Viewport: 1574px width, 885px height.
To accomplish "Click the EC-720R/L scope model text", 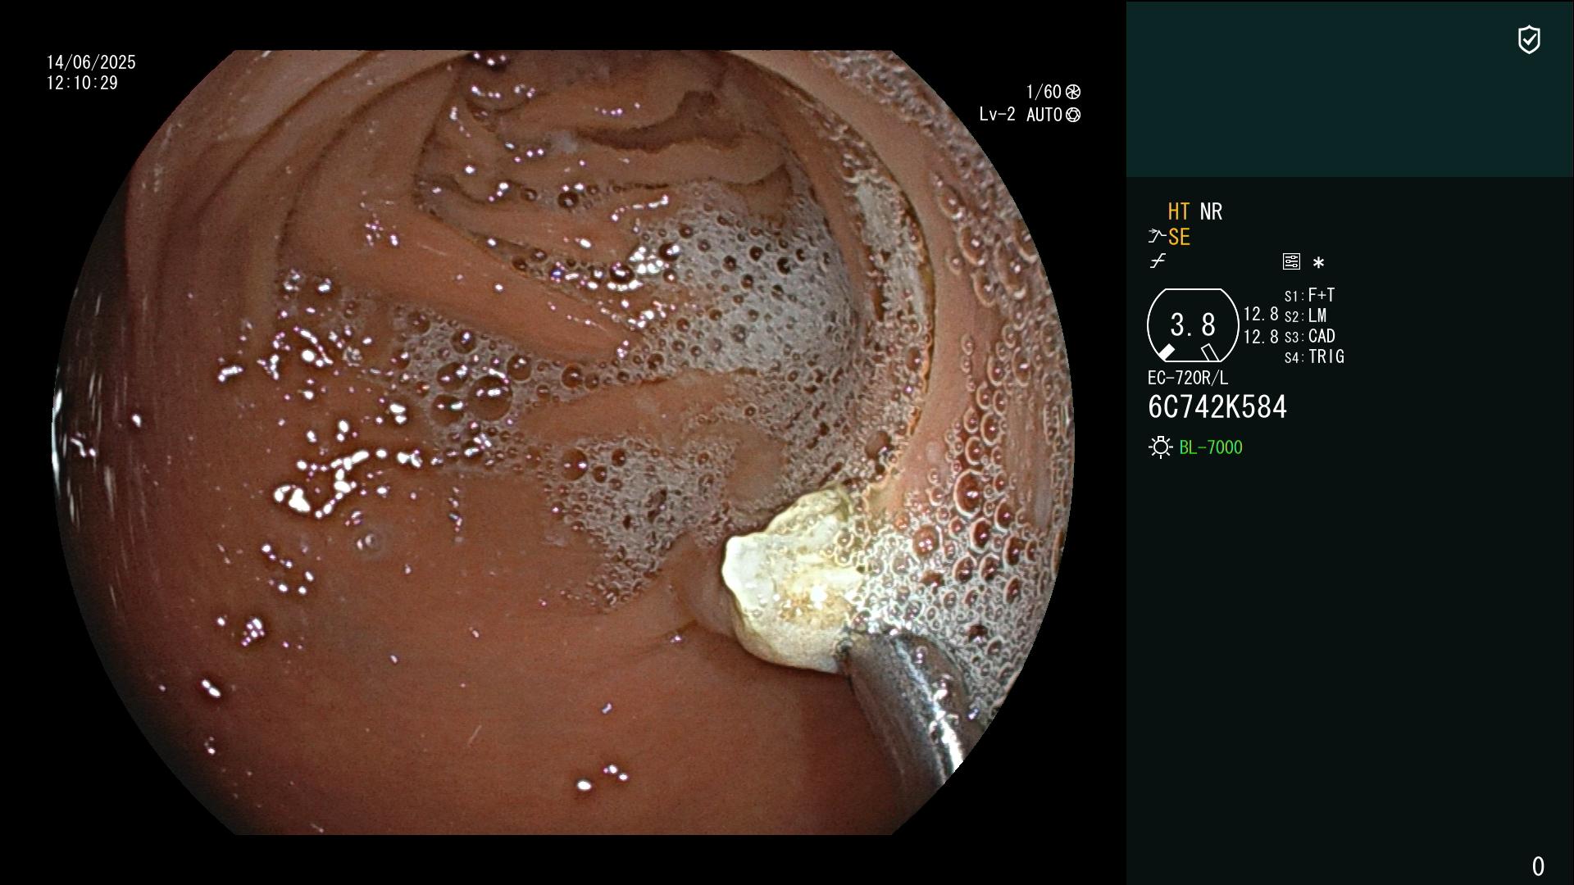I will [1188, 378].
